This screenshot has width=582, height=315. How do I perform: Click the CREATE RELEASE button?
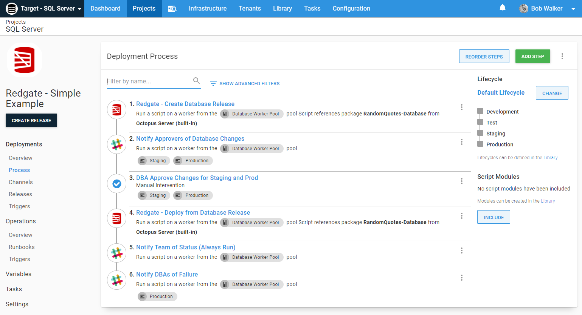click(x=31, y=120)
